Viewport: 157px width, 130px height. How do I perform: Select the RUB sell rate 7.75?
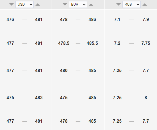(x=146, y=43)
